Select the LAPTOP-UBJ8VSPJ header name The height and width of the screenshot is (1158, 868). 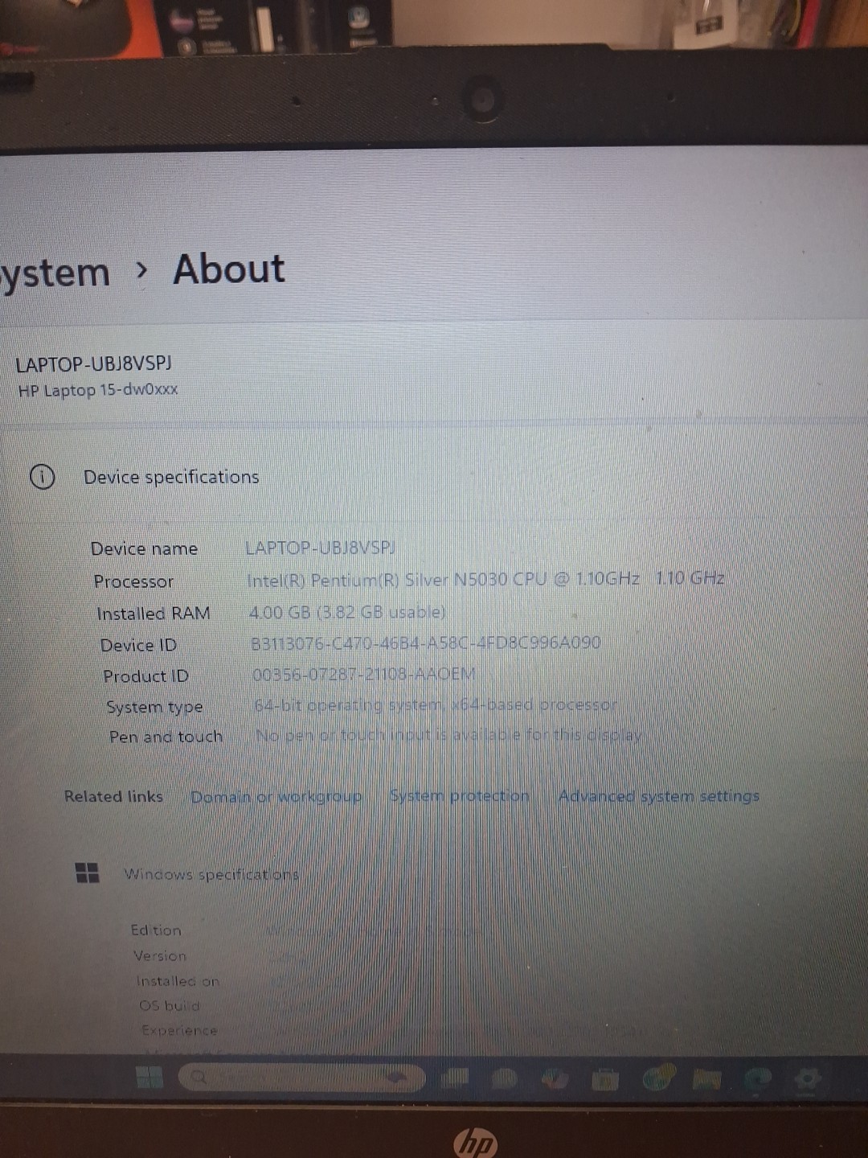tap(94, 364)
